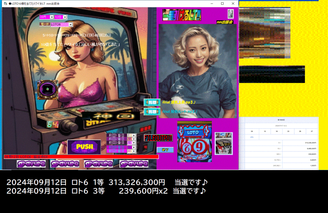
Task: Click the モード label button
Action: click(45, 24)
